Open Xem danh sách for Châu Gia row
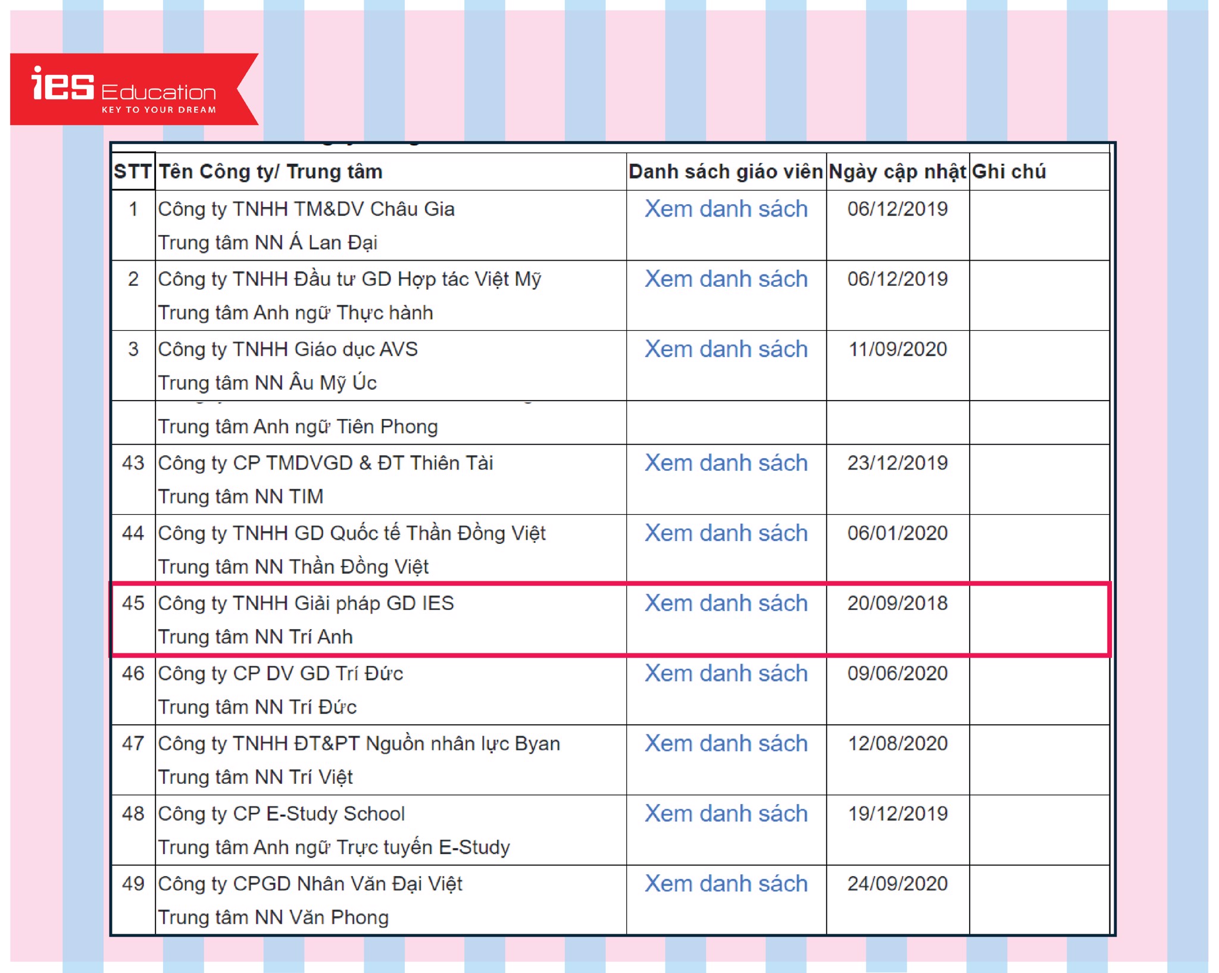This screenshot has height=973, width=1219. [x=726, y=209]
